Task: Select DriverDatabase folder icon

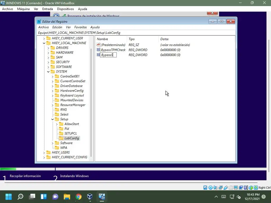Action: point(57,86)
